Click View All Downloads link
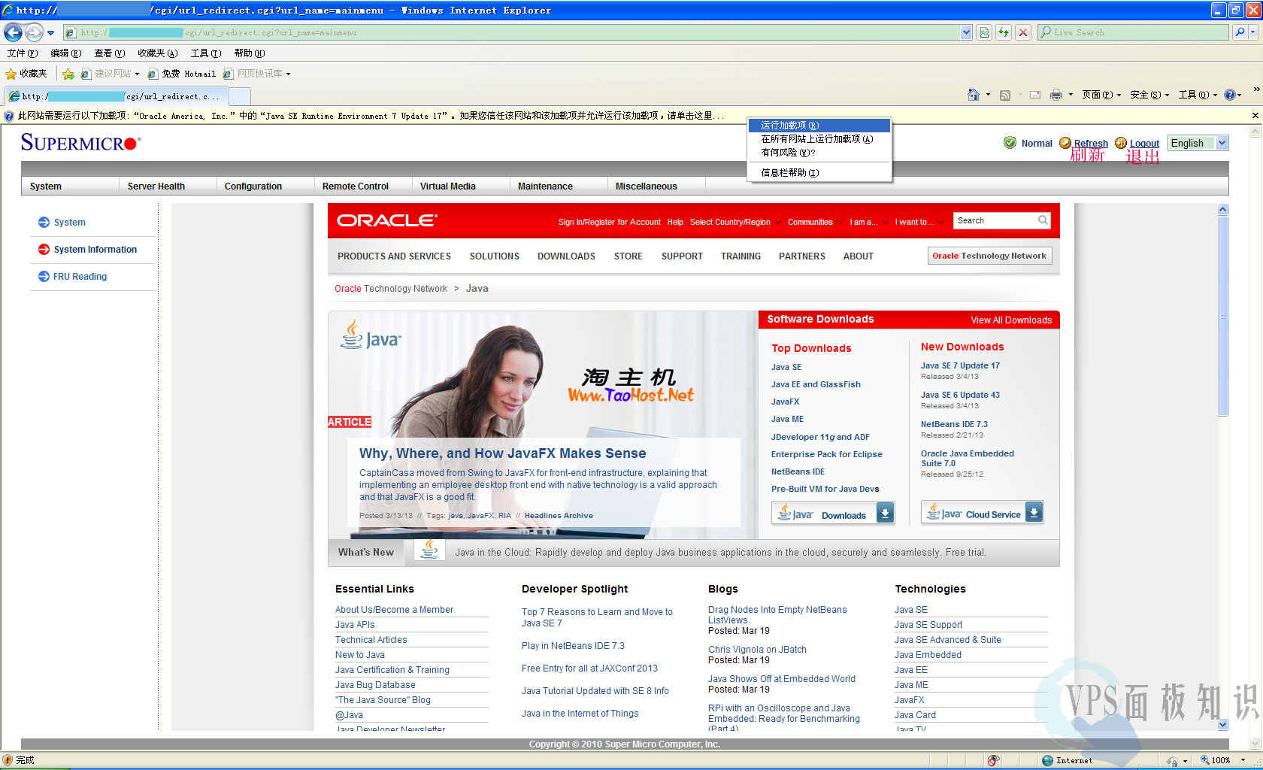This screenshot has height=770, width=1263. [1011, 320]
